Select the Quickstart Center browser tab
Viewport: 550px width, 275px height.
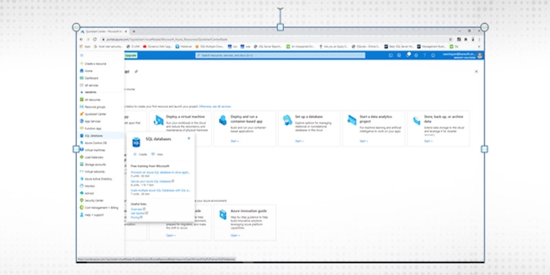point(104,32)
